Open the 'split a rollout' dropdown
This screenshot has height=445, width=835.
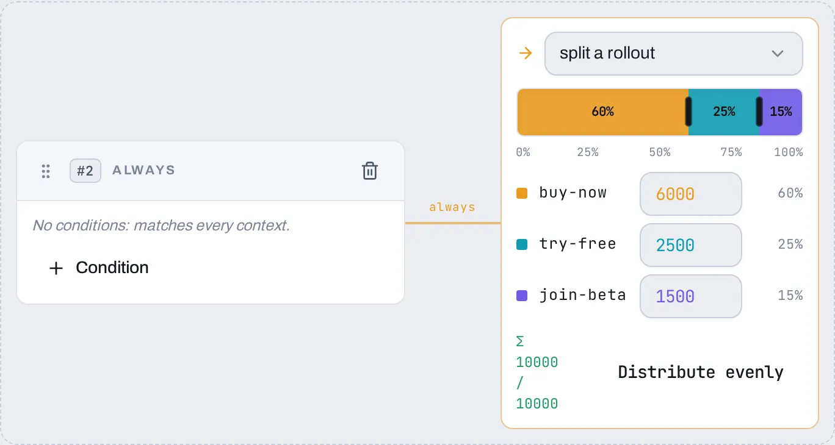click(673, 54)
